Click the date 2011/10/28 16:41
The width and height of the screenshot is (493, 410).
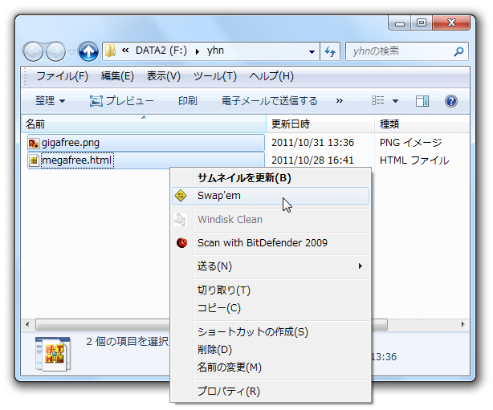tap(312, 160)
